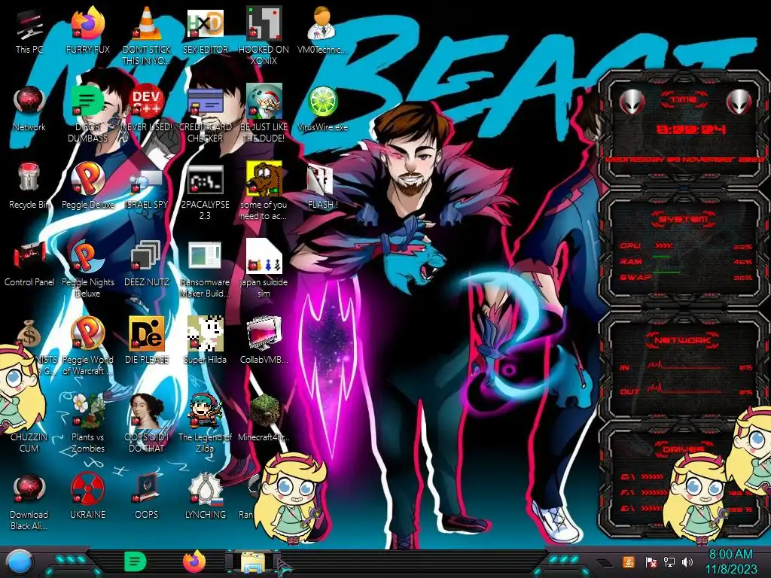The image size is (771, 578).
Task: Click the left alien head in the TIME widget
Action: [632, 102]
